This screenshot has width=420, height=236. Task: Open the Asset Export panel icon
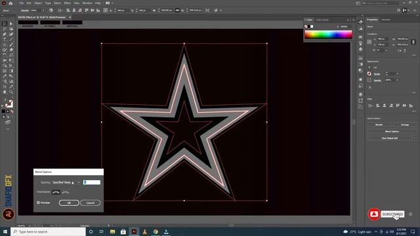[360, 100]
